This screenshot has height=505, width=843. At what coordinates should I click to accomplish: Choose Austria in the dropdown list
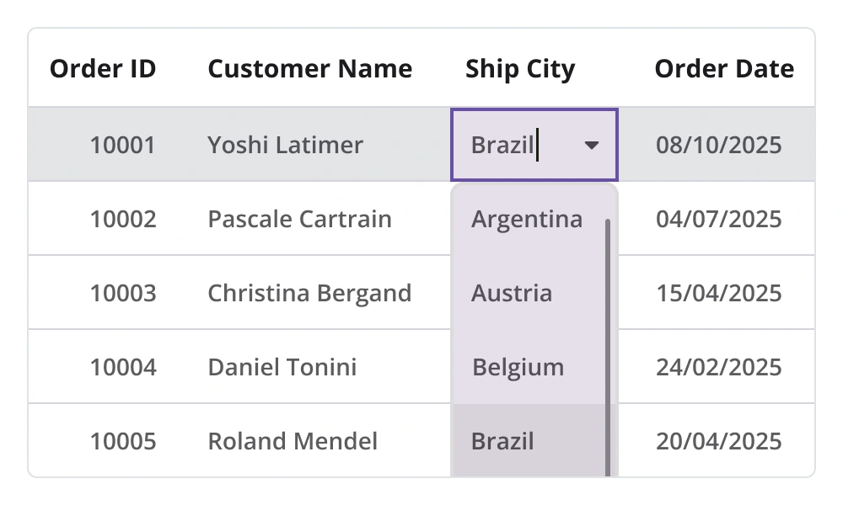point(512,293)
